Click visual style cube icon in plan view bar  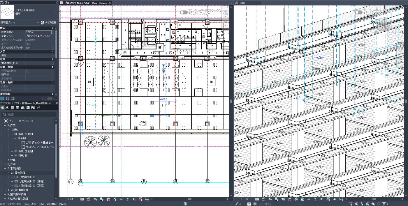pyautogui.click(x=89, y=199)
